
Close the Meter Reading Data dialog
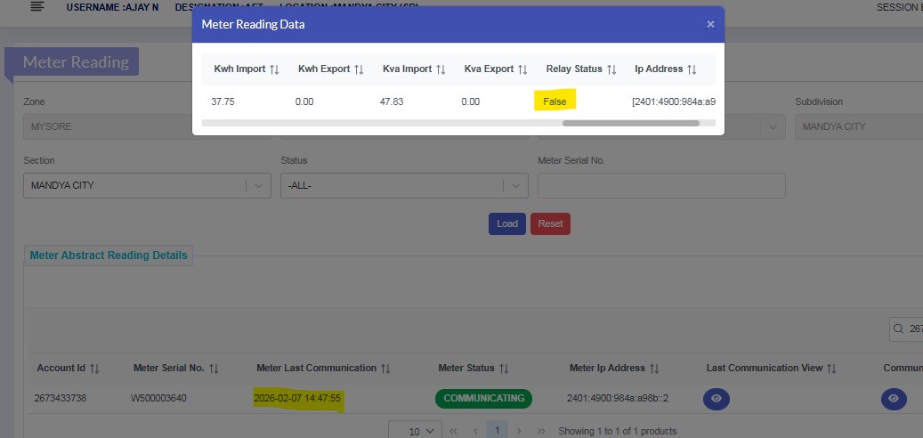coord(710,24)
